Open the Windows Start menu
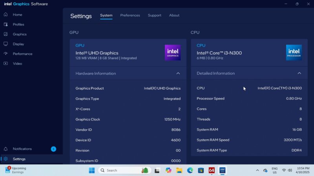Screen dimensions: 314x176 point(92,171)
